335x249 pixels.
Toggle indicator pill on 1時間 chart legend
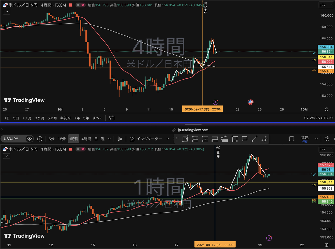coord(80,149)
